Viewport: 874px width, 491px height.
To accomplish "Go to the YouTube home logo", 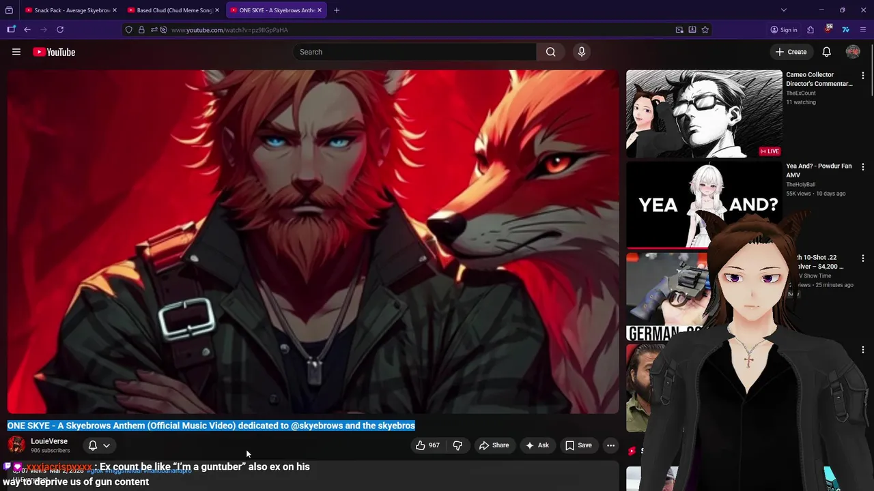I will (54, 52).
